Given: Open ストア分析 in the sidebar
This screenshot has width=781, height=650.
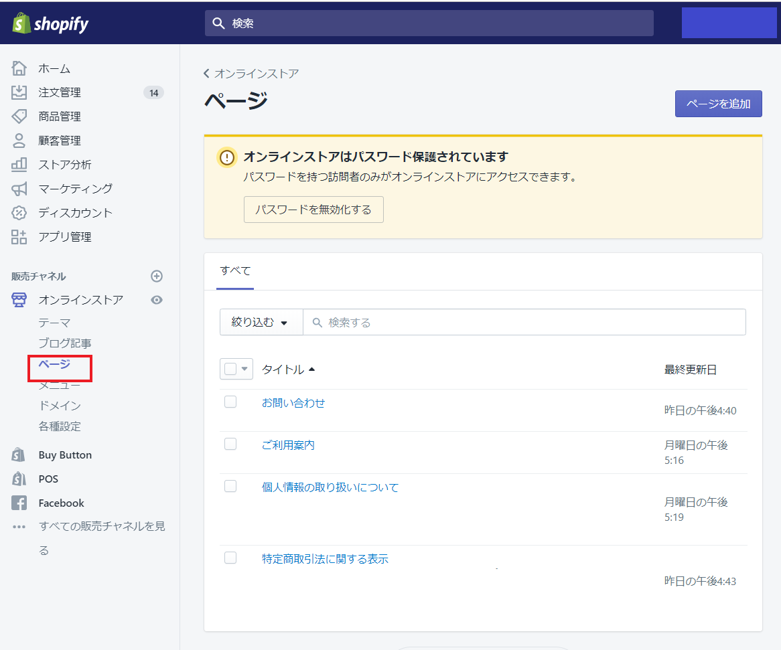Looking at the screenshot, I should 65,165.
